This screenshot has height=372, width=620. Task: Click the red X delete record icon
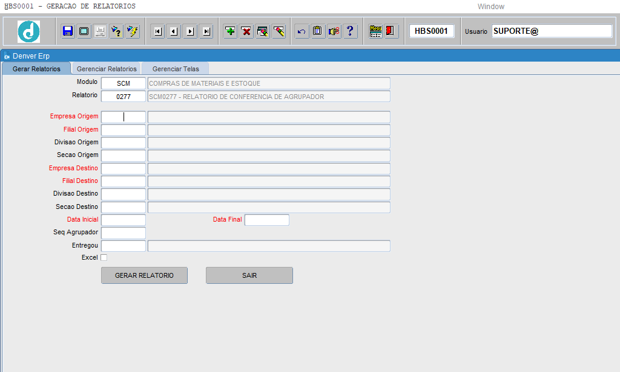246,31
